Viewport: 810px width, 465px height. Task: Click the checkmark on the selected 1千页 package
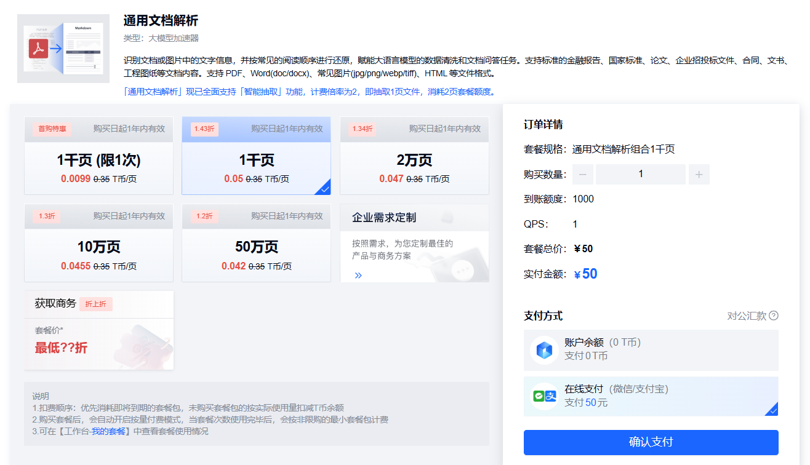click(x=325, y=189)
